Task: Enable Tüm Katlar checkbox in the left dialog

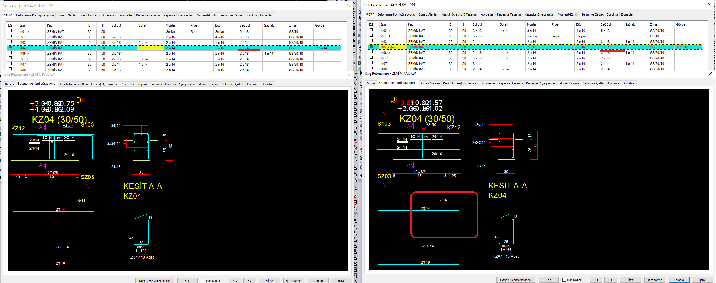Action: [x=203, y=281]
